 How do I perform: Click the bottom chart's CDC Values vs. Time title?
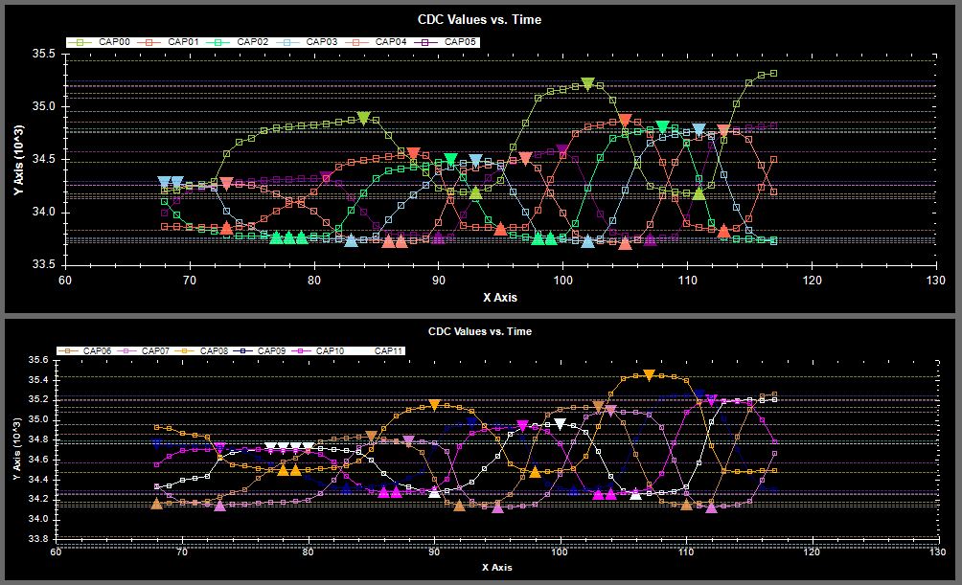coord(479,331)
